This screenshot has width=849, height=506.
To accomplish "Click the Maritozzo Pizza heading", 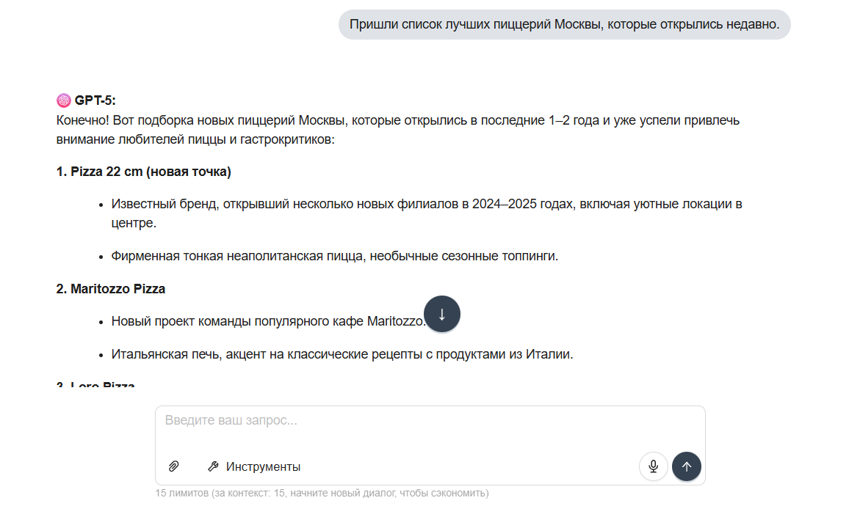I will (x=111, y=289).
